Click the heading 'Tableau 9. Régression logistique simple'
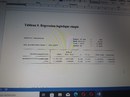Viewport: 130px width, 97px height. tap(52, 26)
